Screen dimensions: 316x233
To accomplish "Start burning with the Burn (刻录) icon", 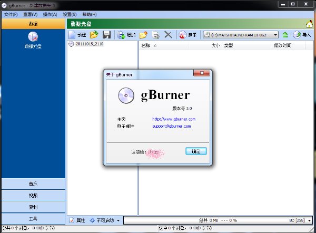I will [x=182, y=35].
